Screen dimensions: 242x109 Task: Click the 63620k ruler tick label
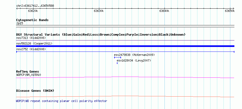pos(33,11)
